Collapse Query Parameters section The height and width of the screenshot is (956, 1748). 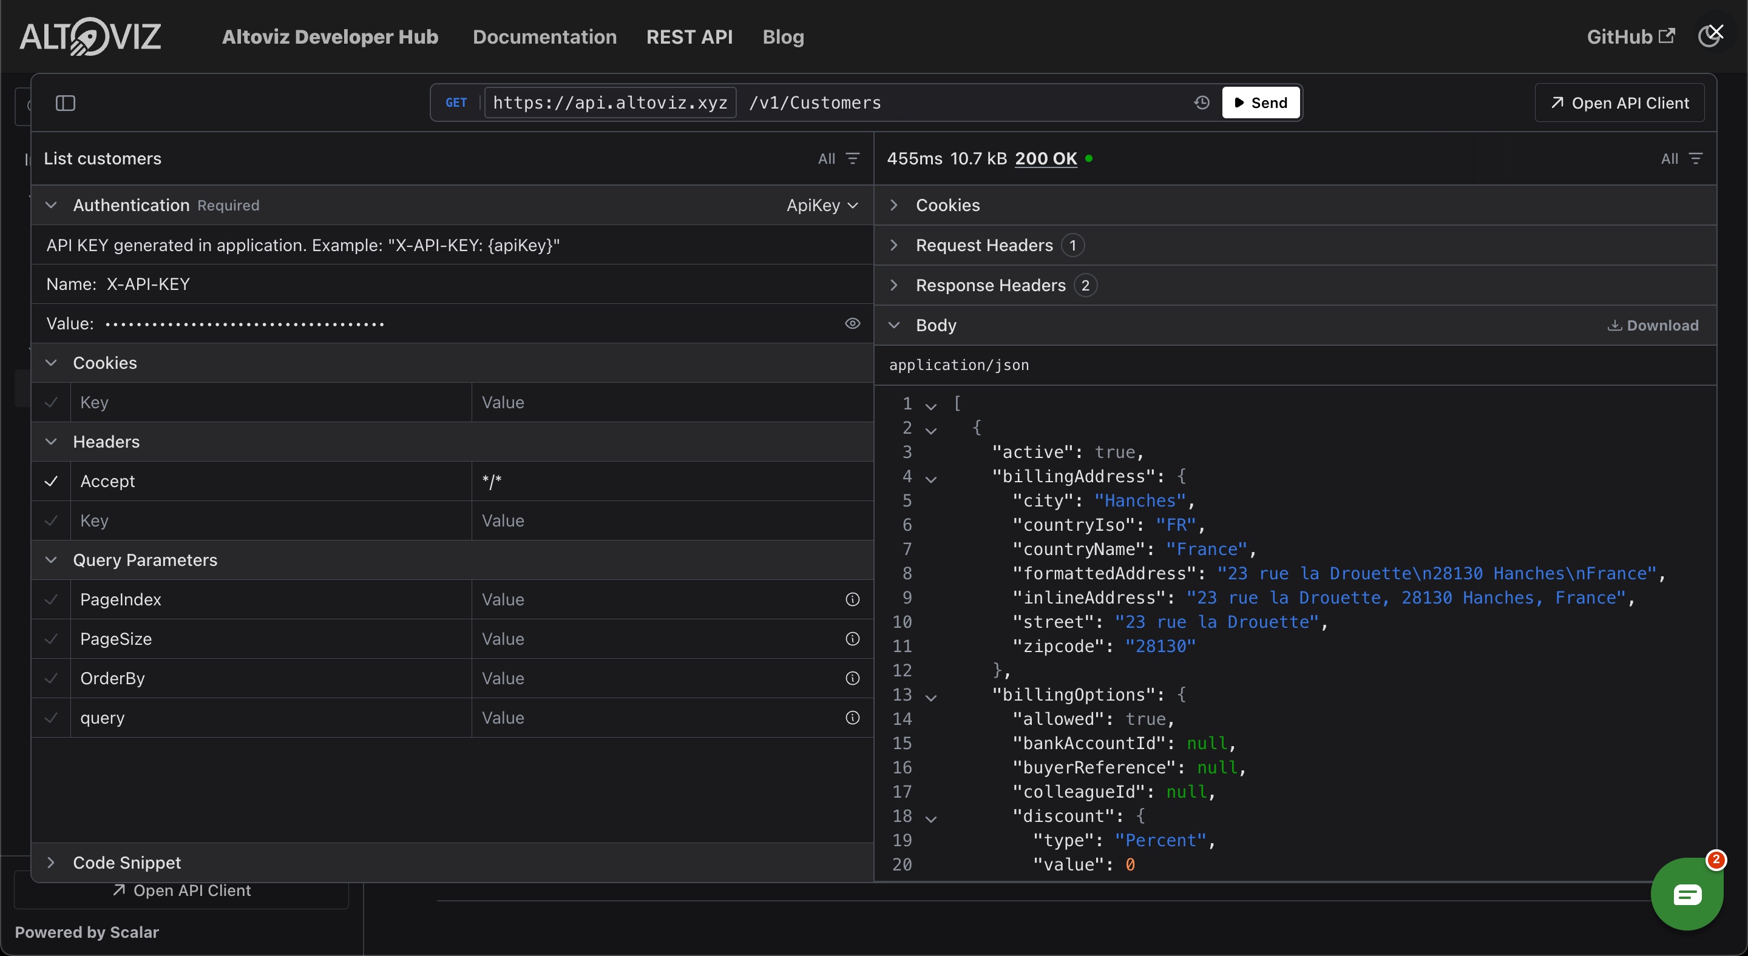[51, 560]
